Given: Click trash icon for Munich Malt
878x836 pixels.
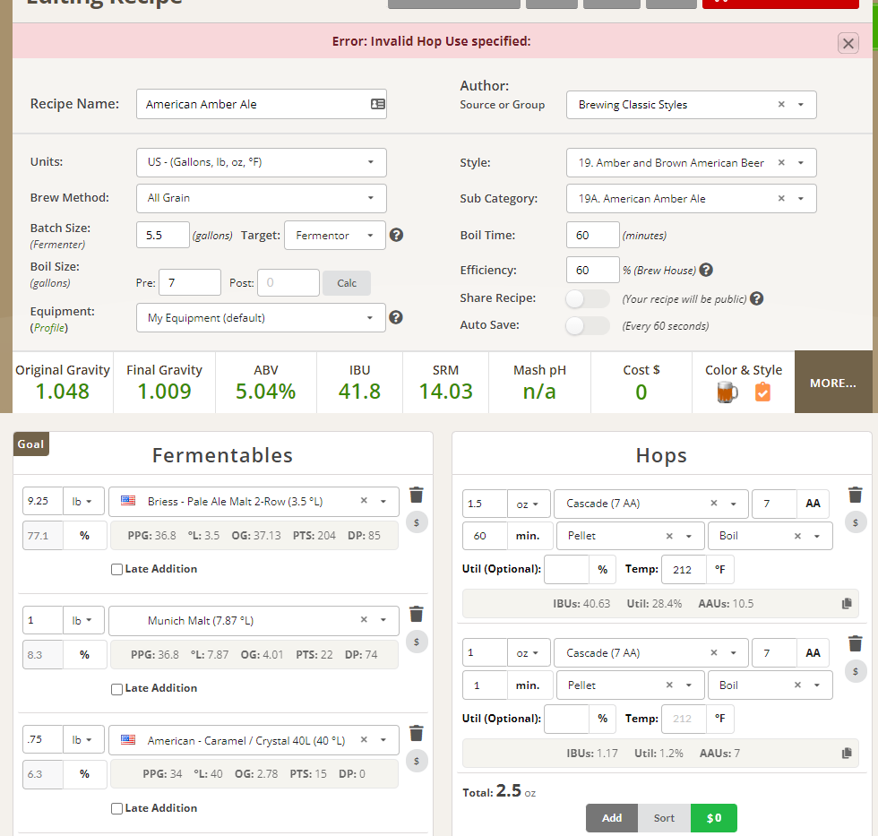Looking at the screenshot, I should 416,615.
